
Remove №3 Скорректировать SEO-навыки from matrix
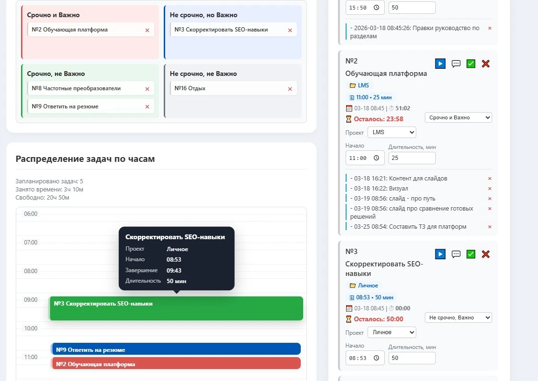(290, 30)
